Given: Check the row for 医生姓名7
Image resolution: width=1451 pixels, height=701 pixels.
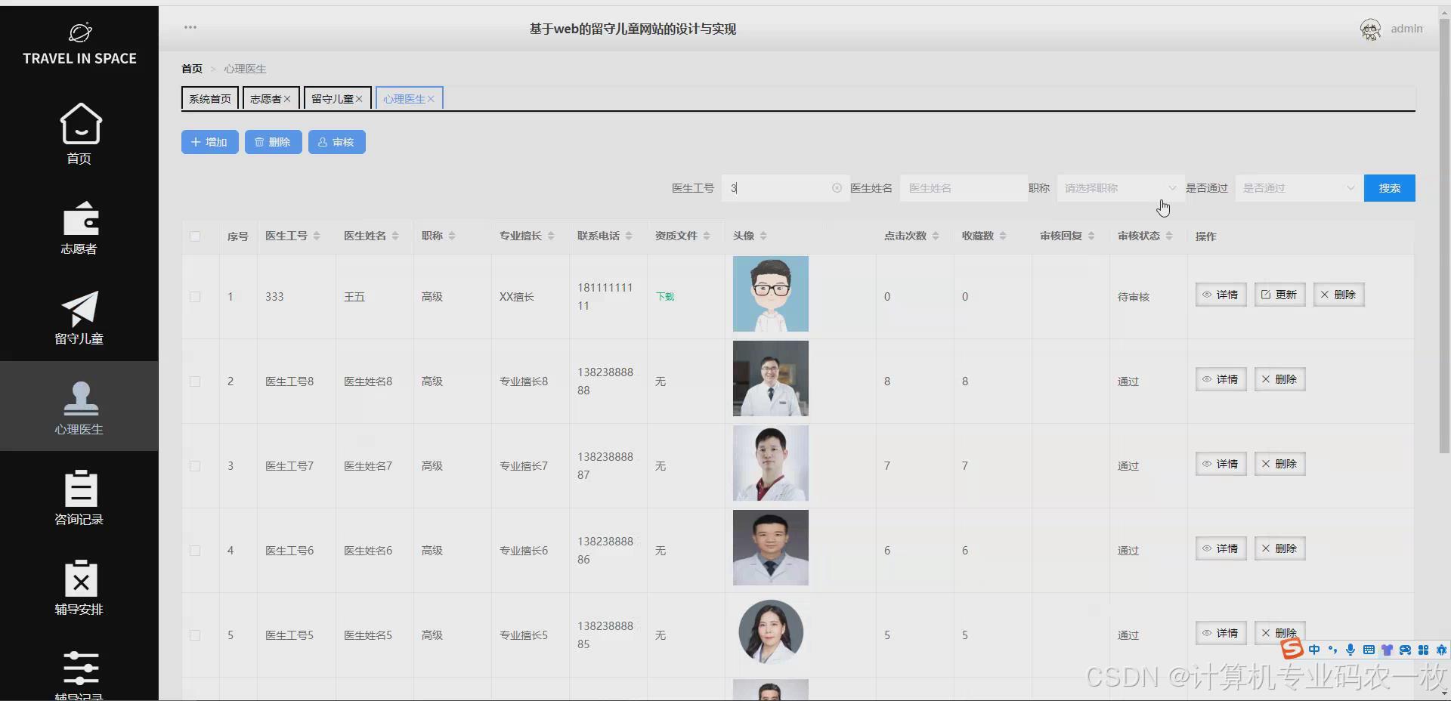Looking at the screenshot, I should click(x=195, y=466).
